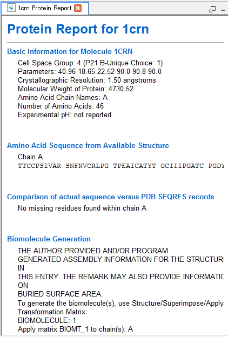Select Comparison of actual sequence versus PDB heading
This screenshot has height=337, width=228.
[111, 197]
